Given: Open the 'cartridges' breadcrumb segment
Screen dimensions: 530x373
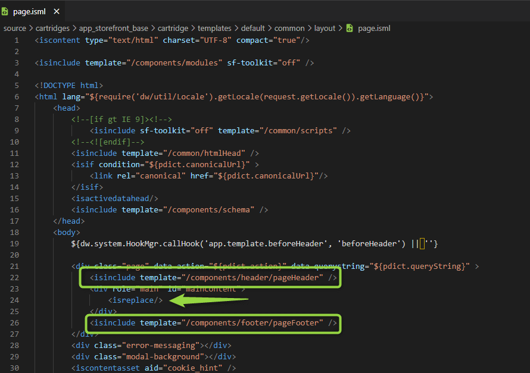Looking at the screenshot, I should tap(52, 29).
